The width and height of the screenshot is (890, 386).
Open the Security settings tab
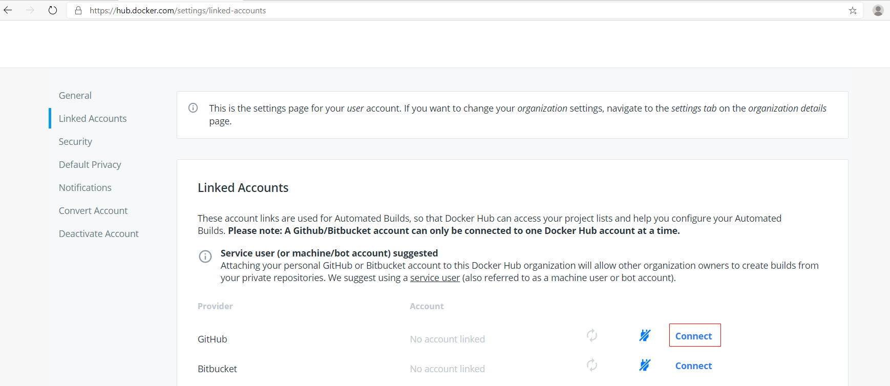pos(75,141)
